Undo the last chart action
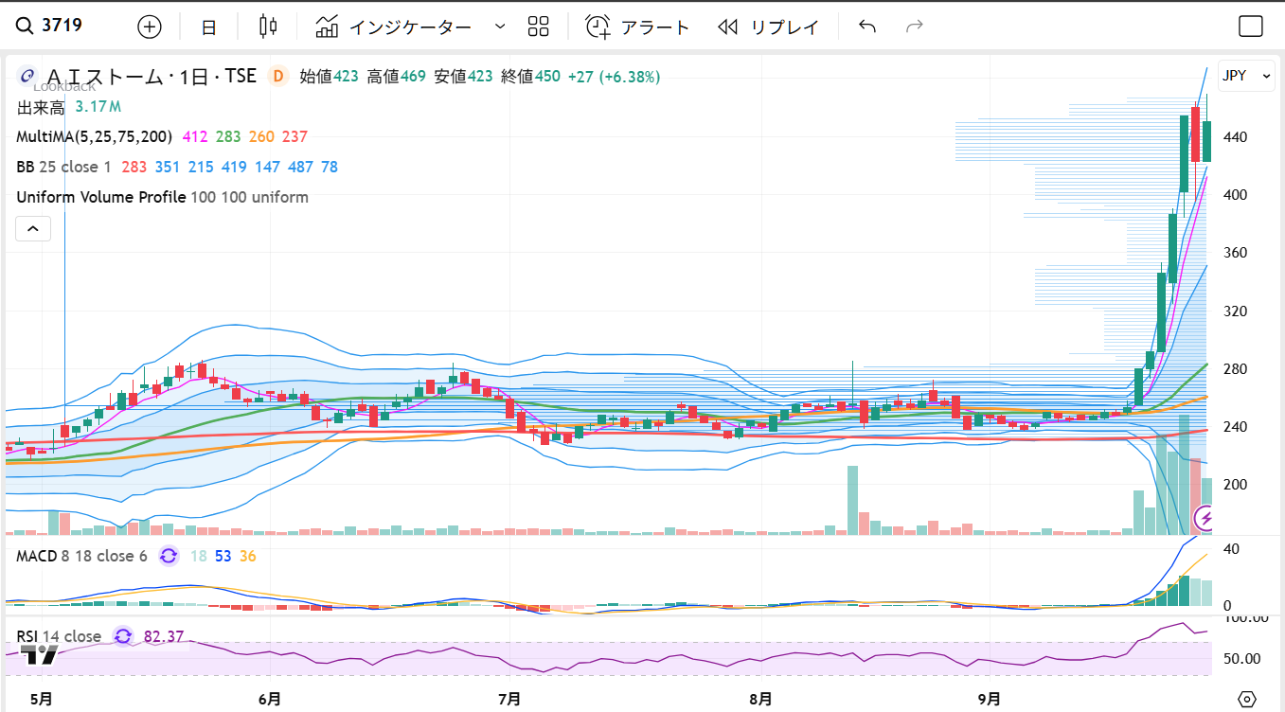The height and width of the screenshot is (712, 1285). coord(866,27)
